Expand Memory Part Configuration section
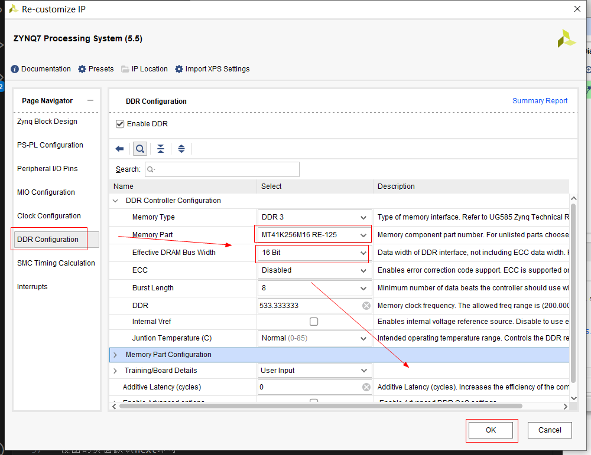This screenshot has width=591, height=455. click(115, 355)
